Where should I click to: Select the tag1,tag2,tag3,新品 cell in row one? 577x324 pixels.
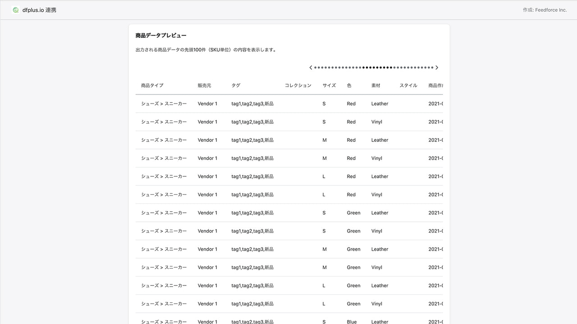click(252, 103)
